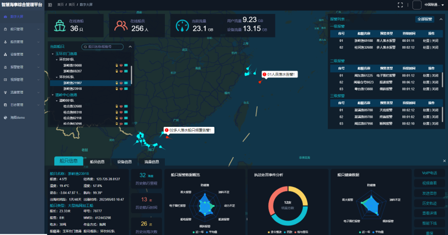Viewport: 448px width, 235px height.
Task: Close the bottom info panel with X
Action: coord(444,161)
